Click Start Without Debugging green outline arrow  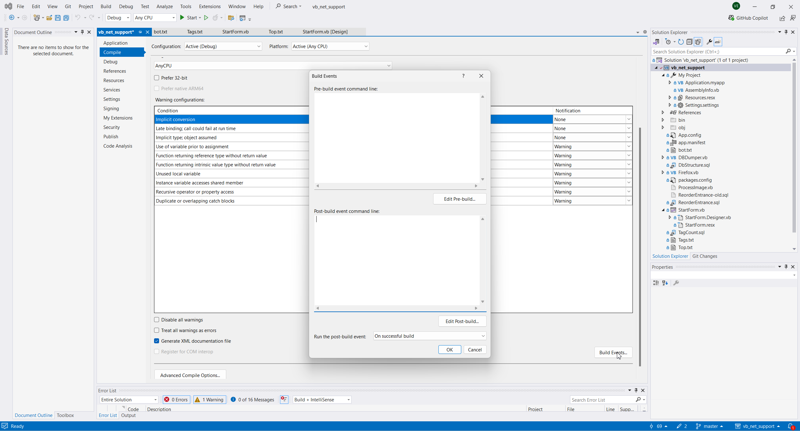[206, 18]
